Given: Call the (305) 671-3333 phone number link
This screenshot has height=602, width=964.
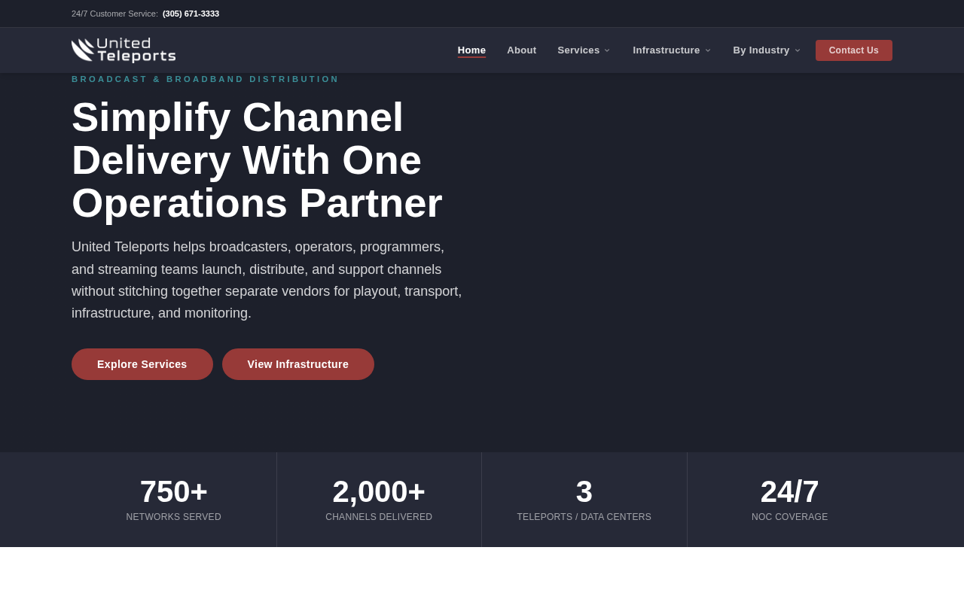Looking at the screenshot, I should pyautogui.click(x=191, y=14).
